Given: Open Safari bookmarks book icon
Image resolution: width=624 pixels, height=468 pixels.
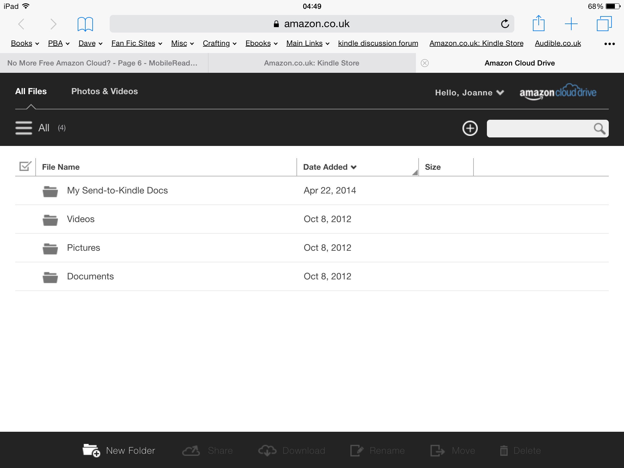Looking at the screenshot, I should tap(85, 24).
